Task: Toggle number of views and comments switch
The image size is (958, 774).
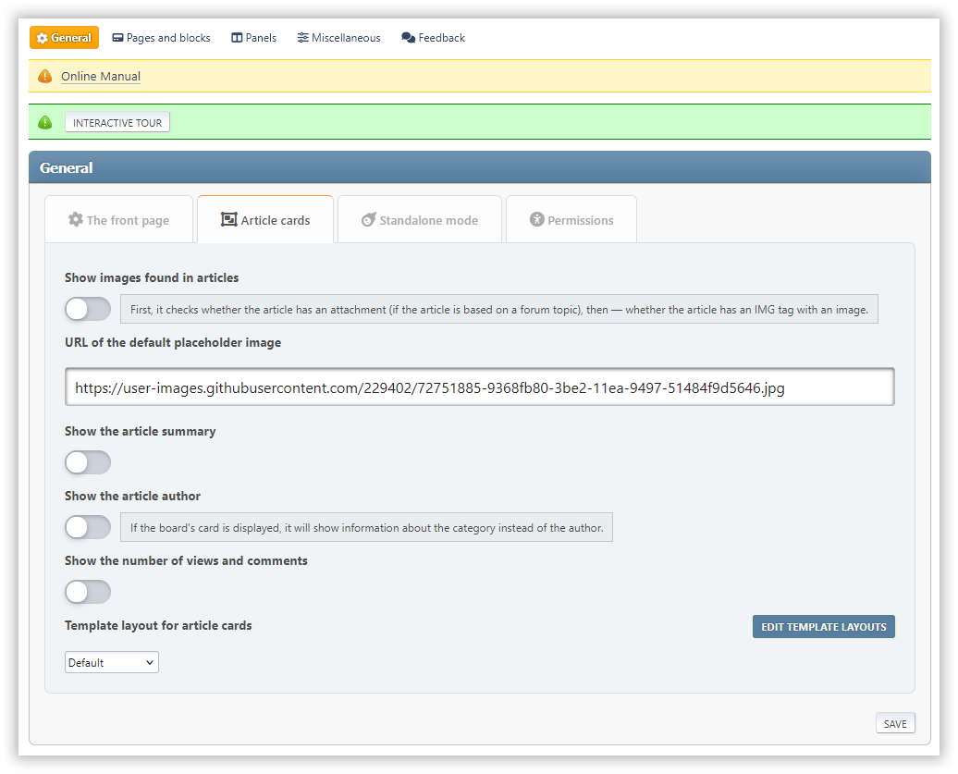Action: tap(88, 592)
